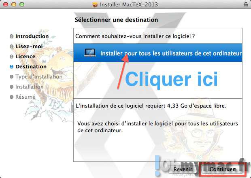The image size is (251, 178).
Task: Select Installer pour tous les utilisateurs option
Action: [158, 53]
